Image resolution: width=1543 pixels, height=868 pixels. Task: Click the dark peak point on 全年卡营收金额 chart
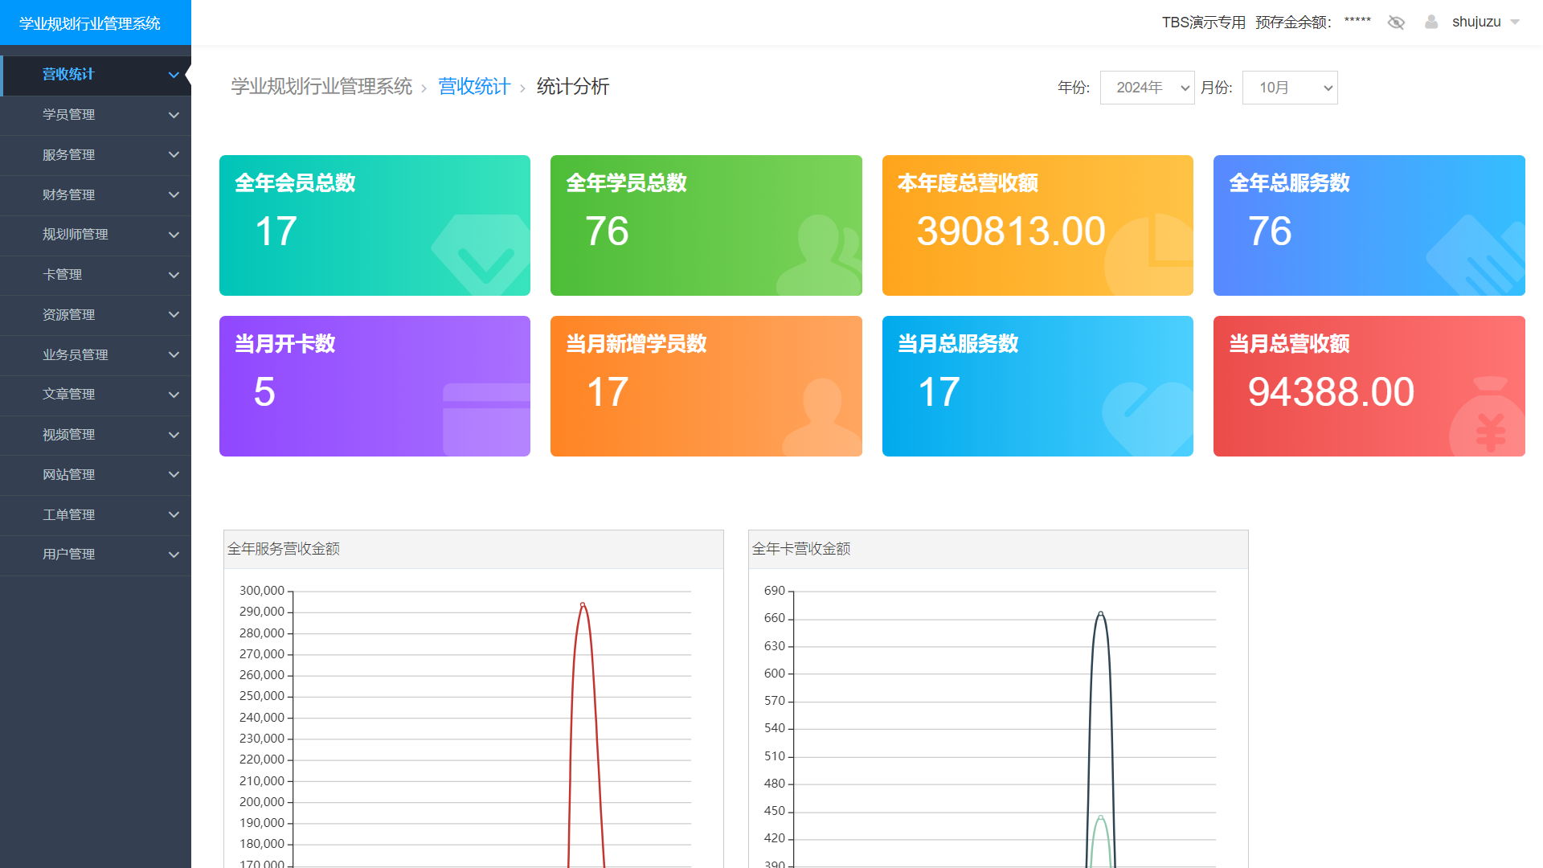(x=1102, y=614)
